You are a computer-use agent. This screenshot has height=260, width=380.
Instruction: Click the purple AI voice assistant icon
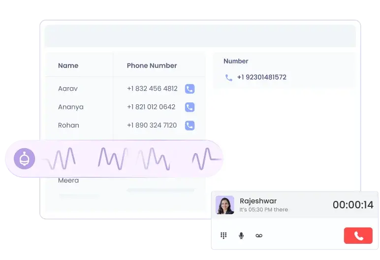(24, 158)
